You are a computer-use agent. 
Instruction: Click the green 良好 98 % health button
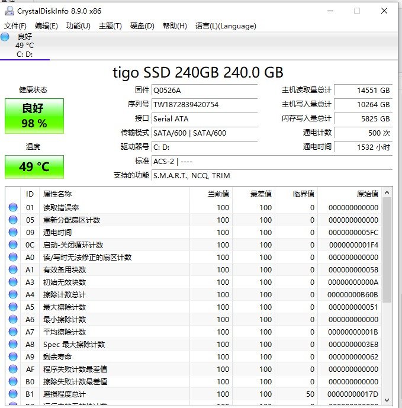point(34,116)
